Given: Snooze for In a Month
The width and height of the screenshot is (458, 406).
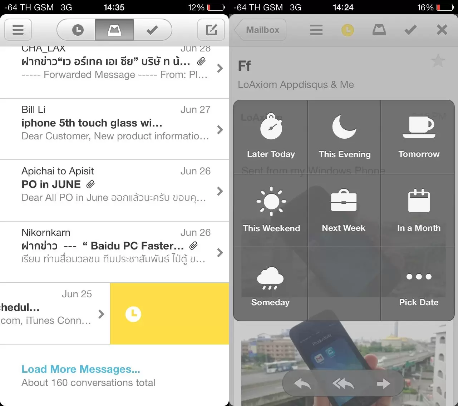Looking at the screenshot, I should point(418,211).
